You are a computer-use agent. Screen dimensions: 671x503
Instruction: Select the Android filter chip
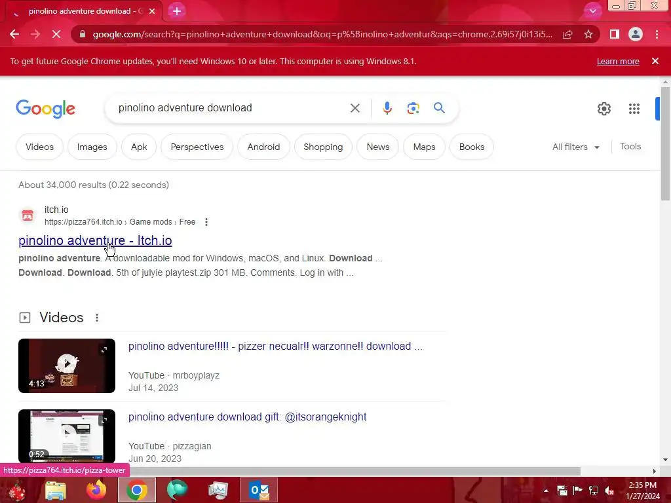[x=263, y=147]
